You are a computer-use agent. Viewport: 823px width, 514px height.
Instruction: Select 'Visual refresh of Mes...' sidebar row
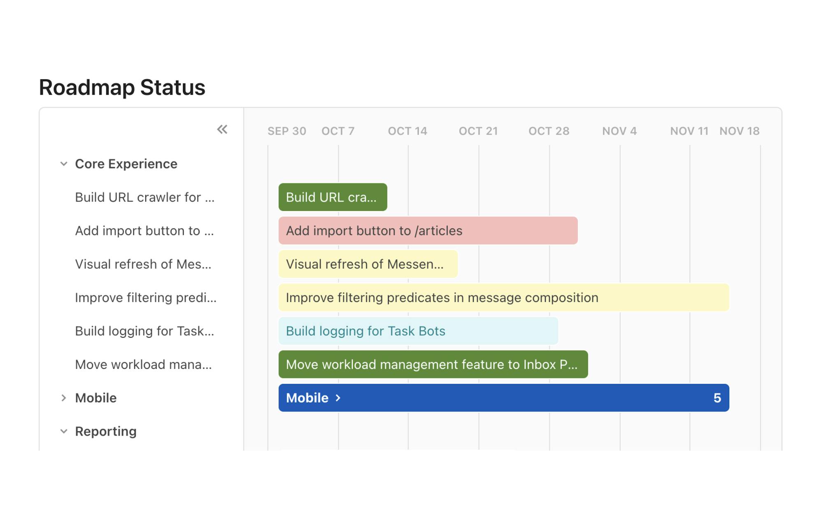pos(143,264)
